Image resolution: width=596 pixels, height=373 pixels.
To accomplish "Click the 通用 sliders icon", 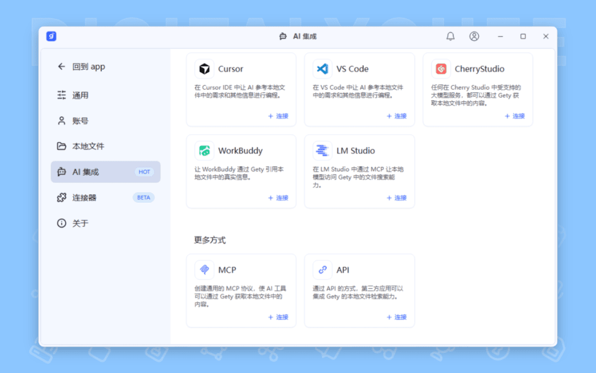I will pyautogui.click(x=62, y=95).
